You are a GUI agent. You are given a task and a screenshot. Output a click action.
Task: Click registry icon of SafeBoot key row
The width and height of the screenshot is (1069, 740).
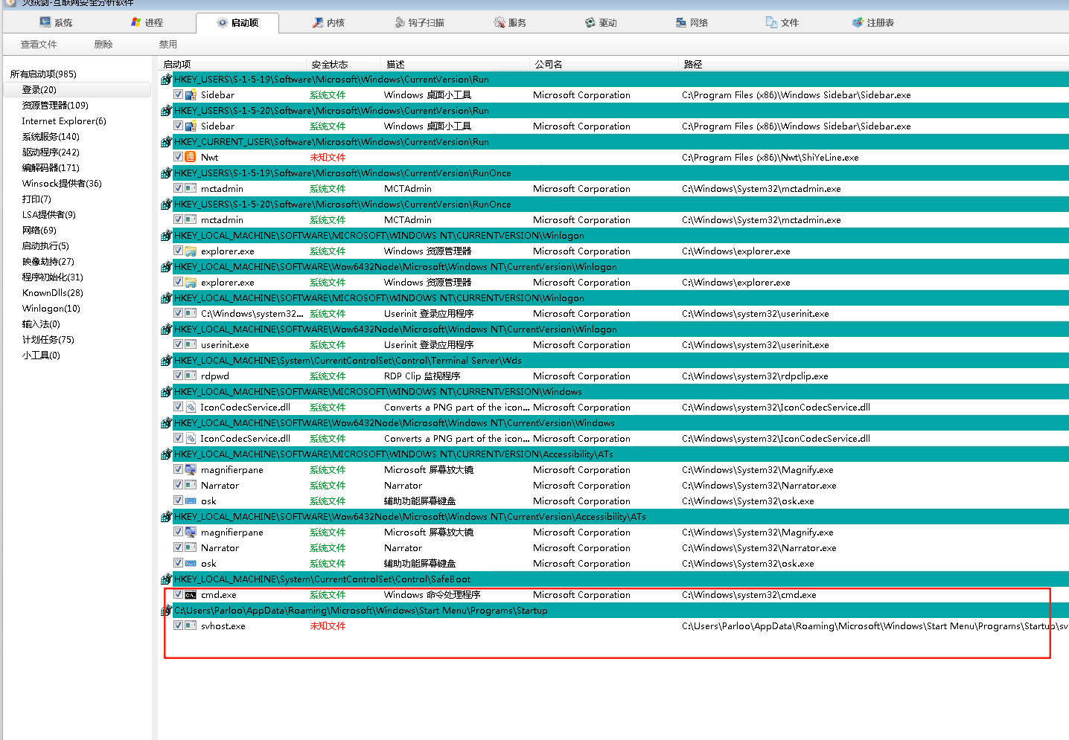tap(167, 579)
